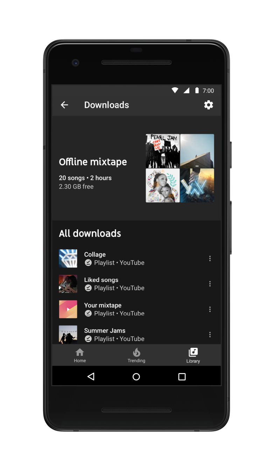Tap the Collage downloaded checkmark icon
This screenshot has width=273, height=475.
(x=88, y=263)
